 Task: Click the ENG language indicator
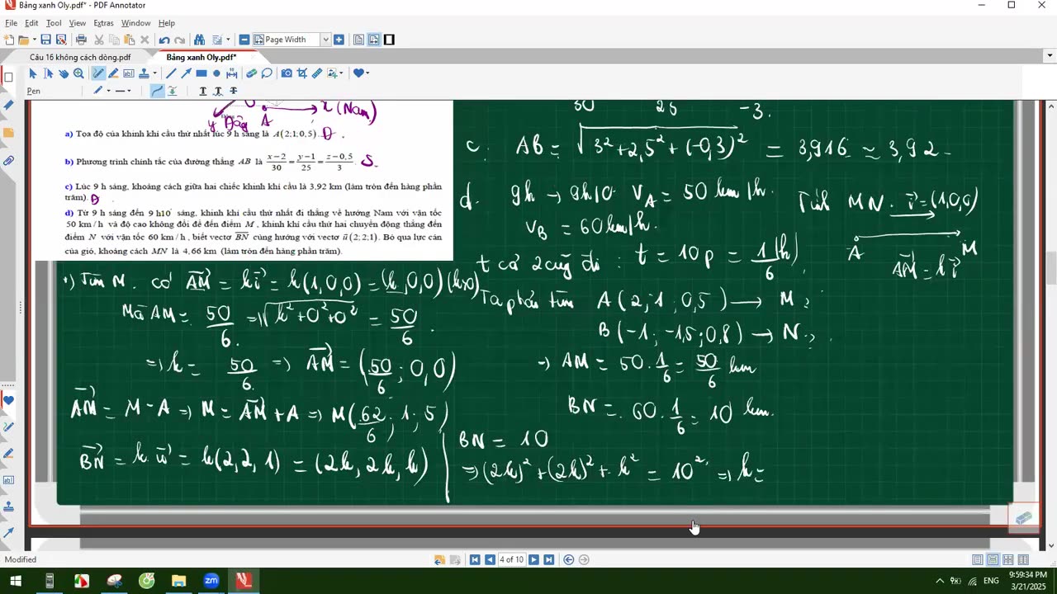click(991, 581)
